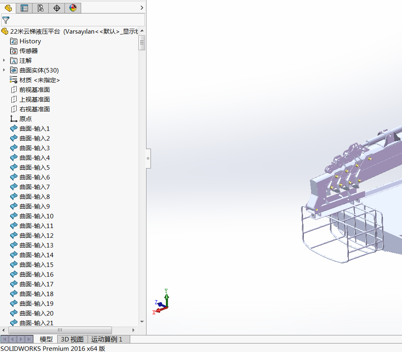
Task: Select 前视基准面 plane in tree
Action: coord(34,90)
